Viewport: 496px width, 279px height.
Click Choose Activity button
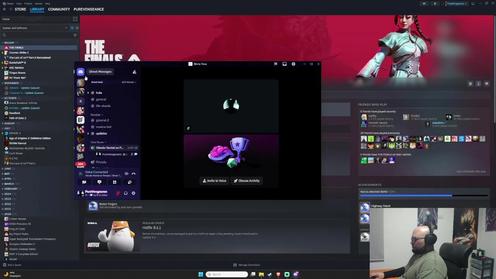tap(247, 181)
